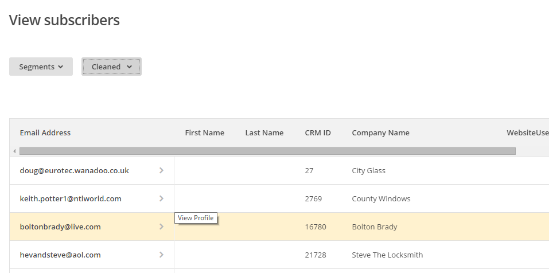The image size is (549, 273).
Task: Open the Cleaned filter dropdown
Action: tap(111, 67)
